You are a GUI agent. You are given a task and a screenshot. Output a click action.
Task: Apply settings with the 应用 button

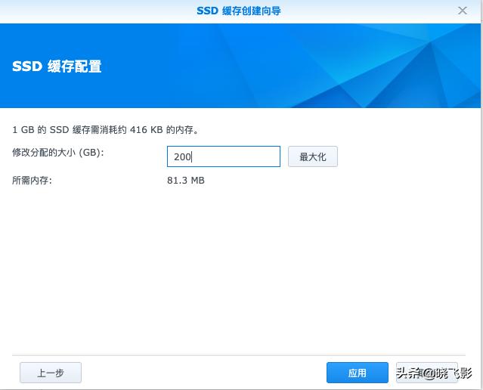(x=358, y=373)
